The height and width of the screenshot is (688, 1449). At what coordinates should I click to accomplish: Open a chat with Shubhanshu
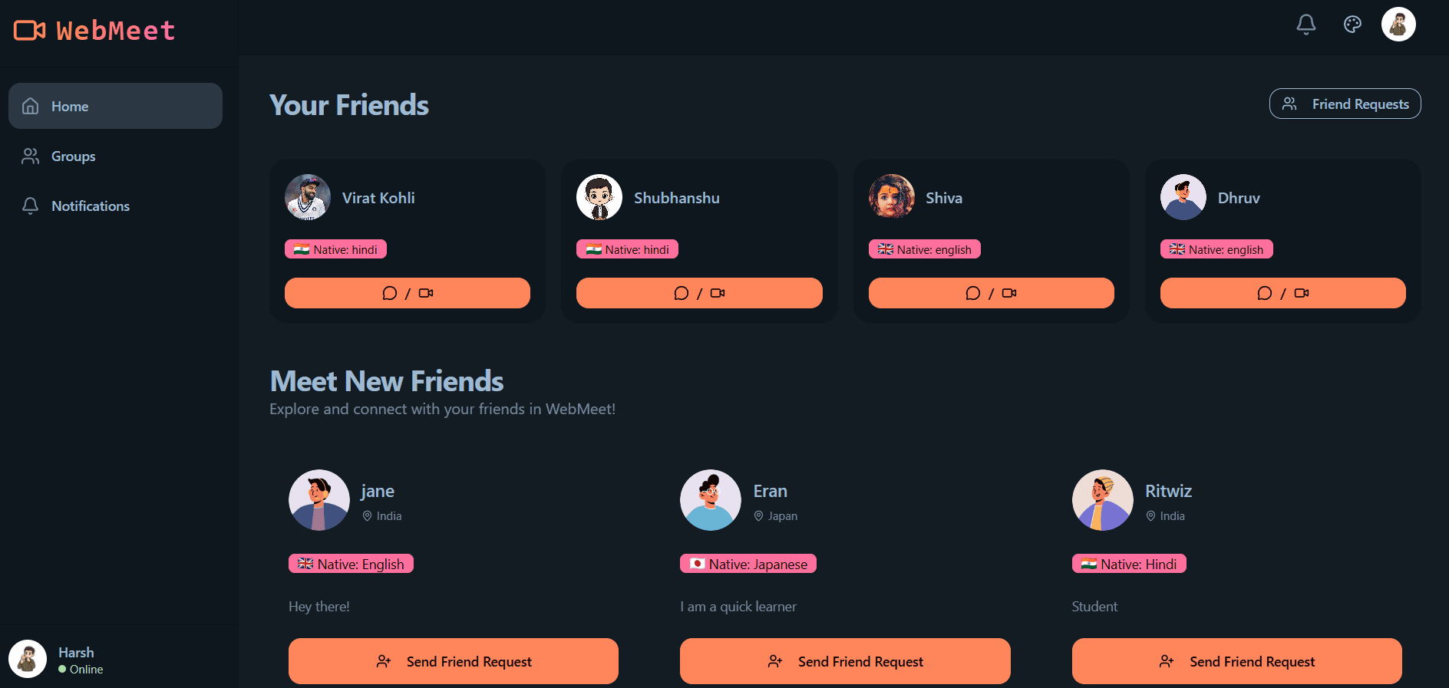point(682,293)
